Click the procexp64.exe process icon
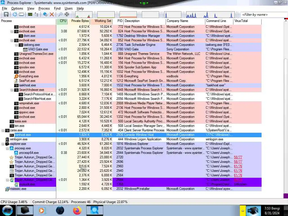The width and height of the screenshot is (288, 216). point(16,153)
